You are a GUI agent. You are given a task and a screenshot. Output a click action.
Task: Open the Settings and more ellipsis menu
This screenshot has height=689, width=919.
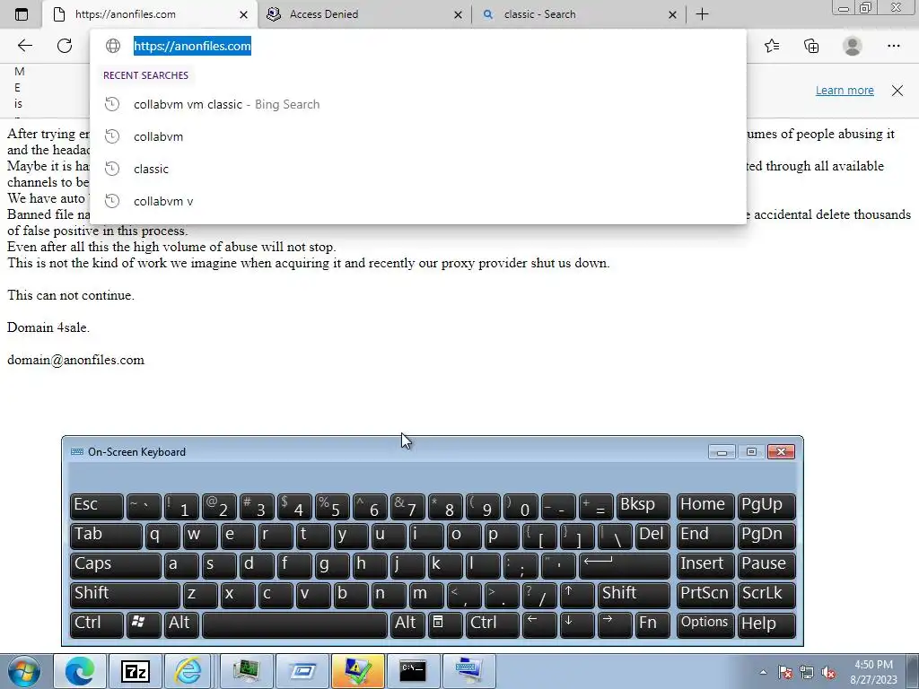click(893, 46)
